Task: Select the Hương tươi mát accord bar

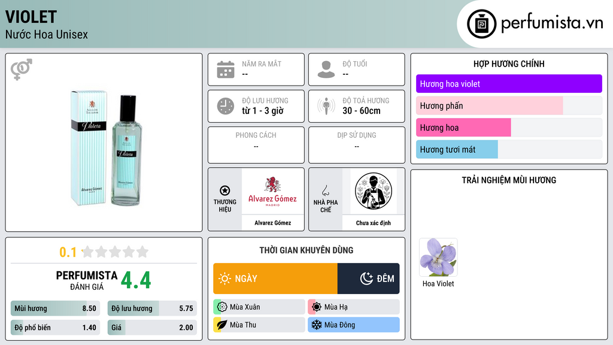Action: [x=509, y=149]
